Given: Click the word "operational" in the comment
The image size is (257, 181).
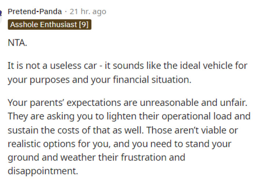Looking at the screenshot, I should pos(186,117).
